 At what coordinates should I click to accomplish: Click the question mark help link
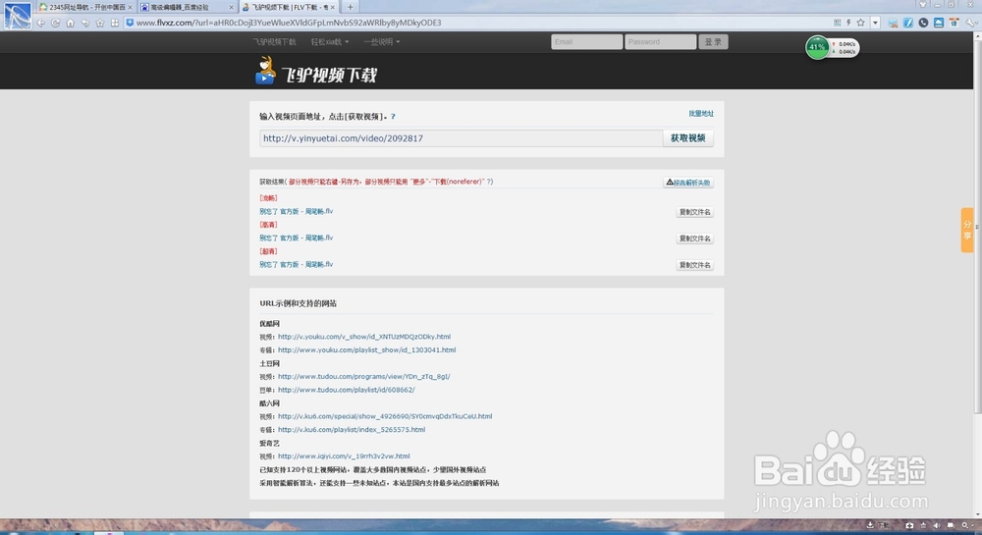(393, 117)
